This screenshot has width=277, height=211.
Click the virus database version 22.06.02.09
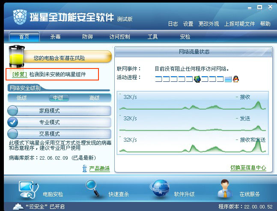tap(53, 158)
